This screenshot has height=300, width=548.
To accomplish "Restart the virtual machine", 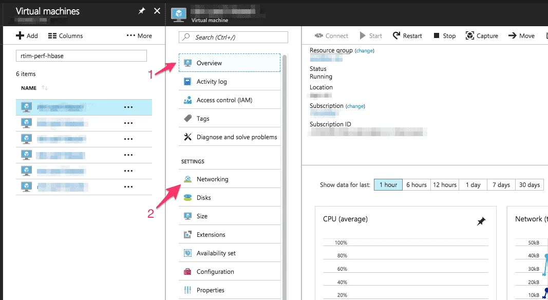I will [x=407, y=35].
